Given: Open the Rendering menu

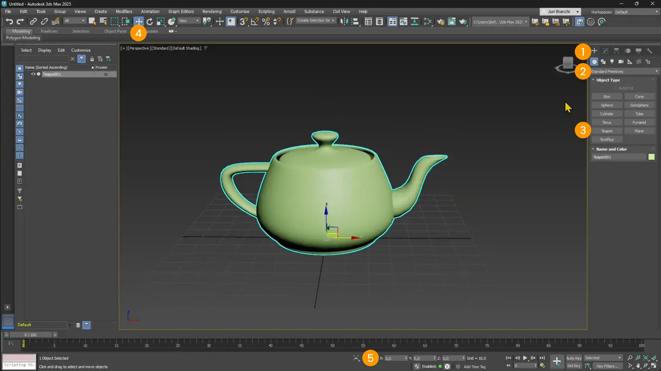Looking at the screenshot, I should (x=212, y=11).
